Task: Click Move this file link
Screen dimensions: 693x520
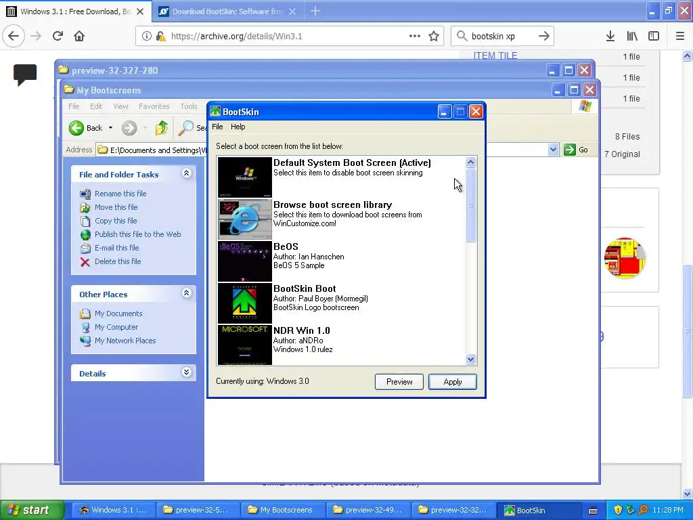Action: (x=116, y=207)
